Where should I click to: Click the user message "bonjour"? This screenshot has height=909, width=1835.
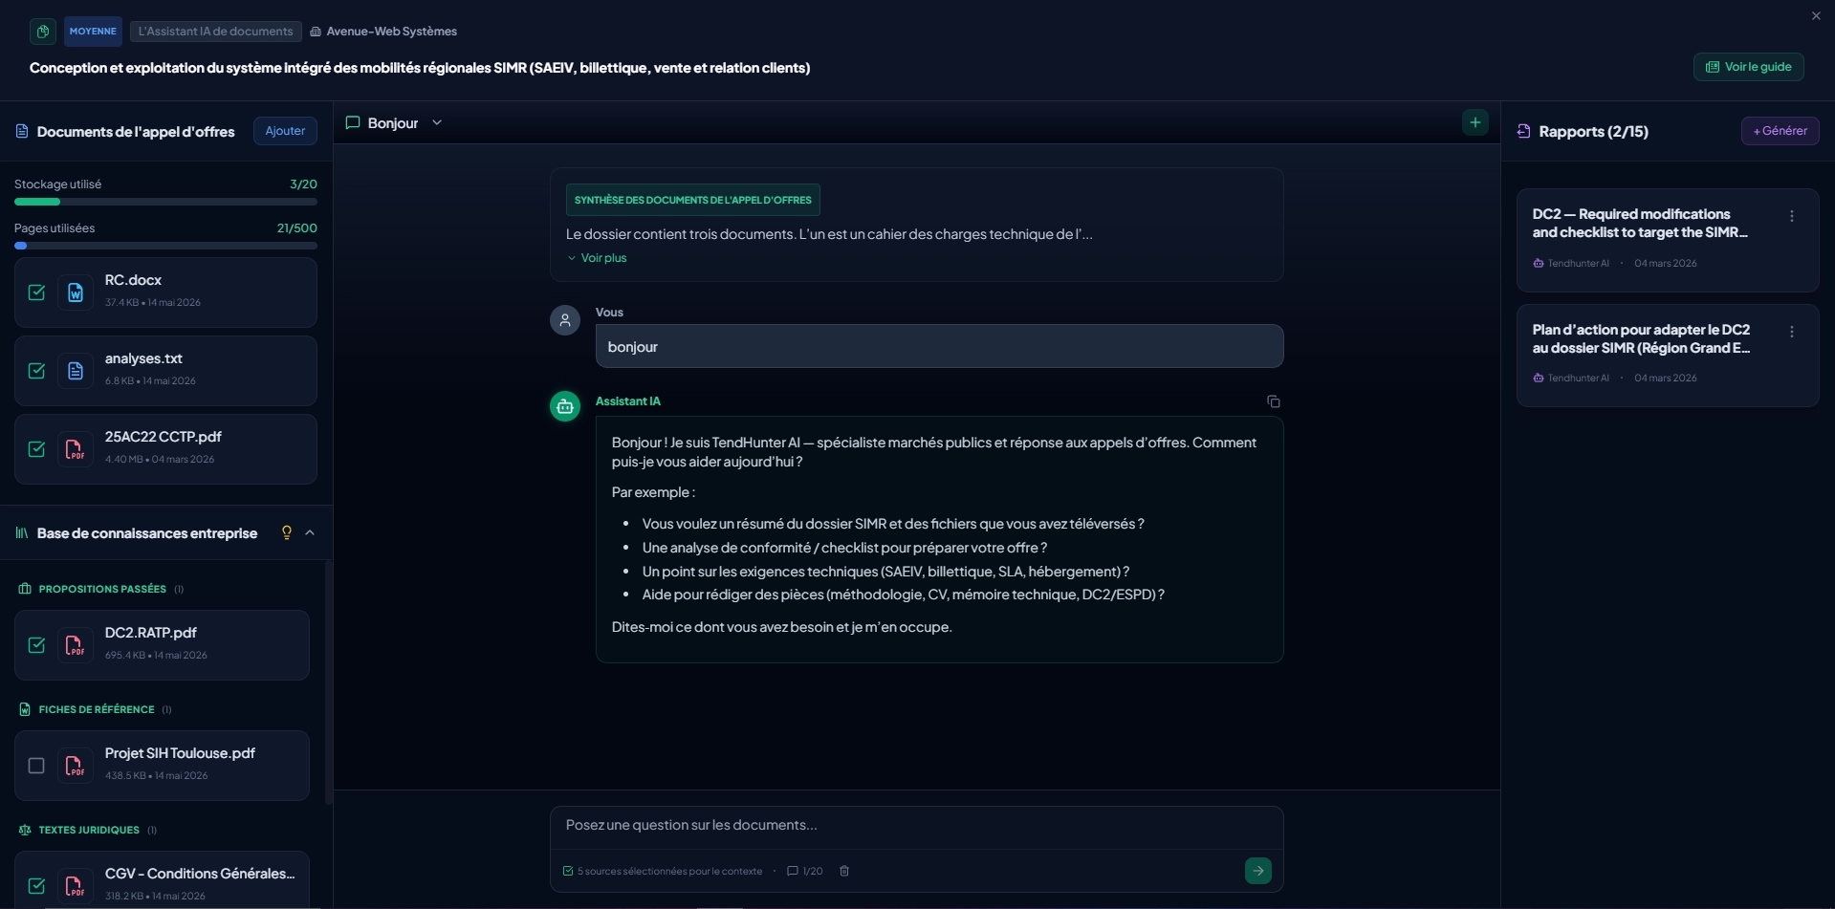[x=939, y=346]
